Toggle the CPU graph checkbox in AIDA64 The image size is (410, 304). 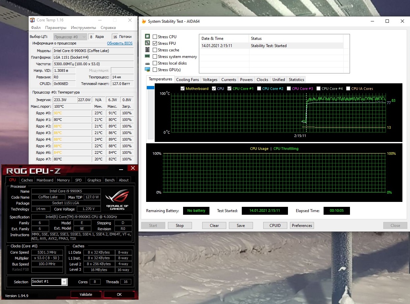pyautogui.click(x=214, y=89)
